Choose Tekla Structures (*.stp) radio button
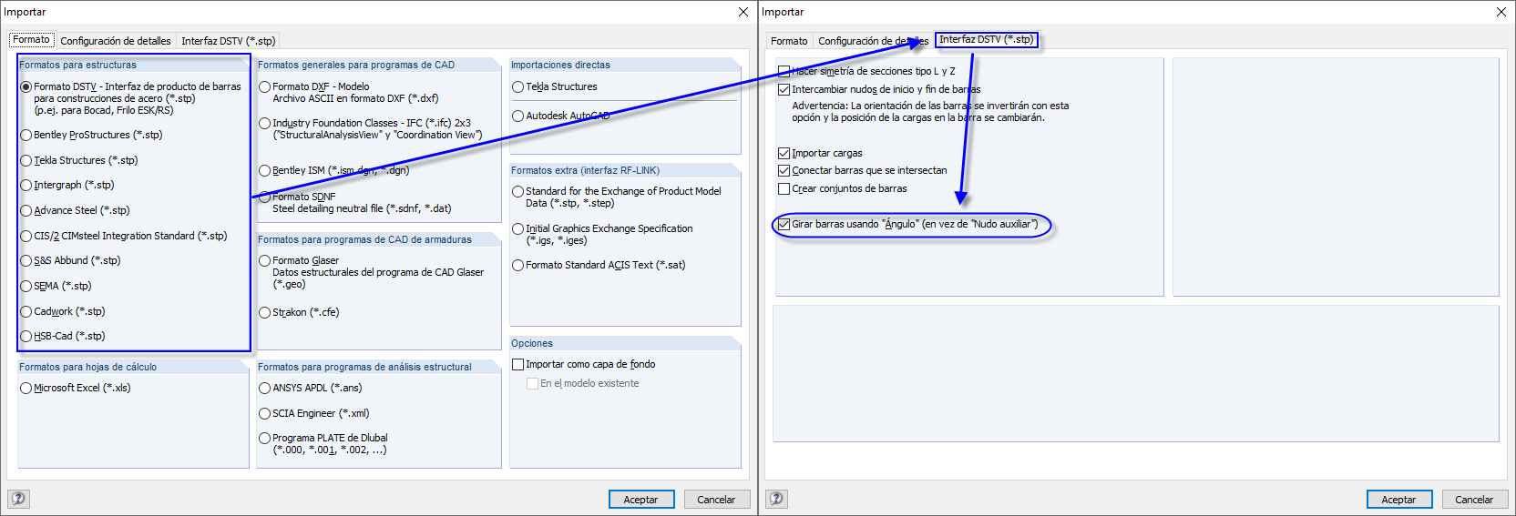Screen dimensions: 1516x516 click(26, 160)
